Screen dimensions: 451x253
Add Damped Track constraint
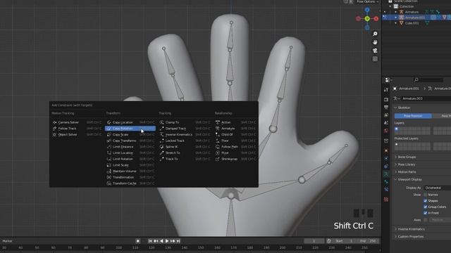pos(185,129)
